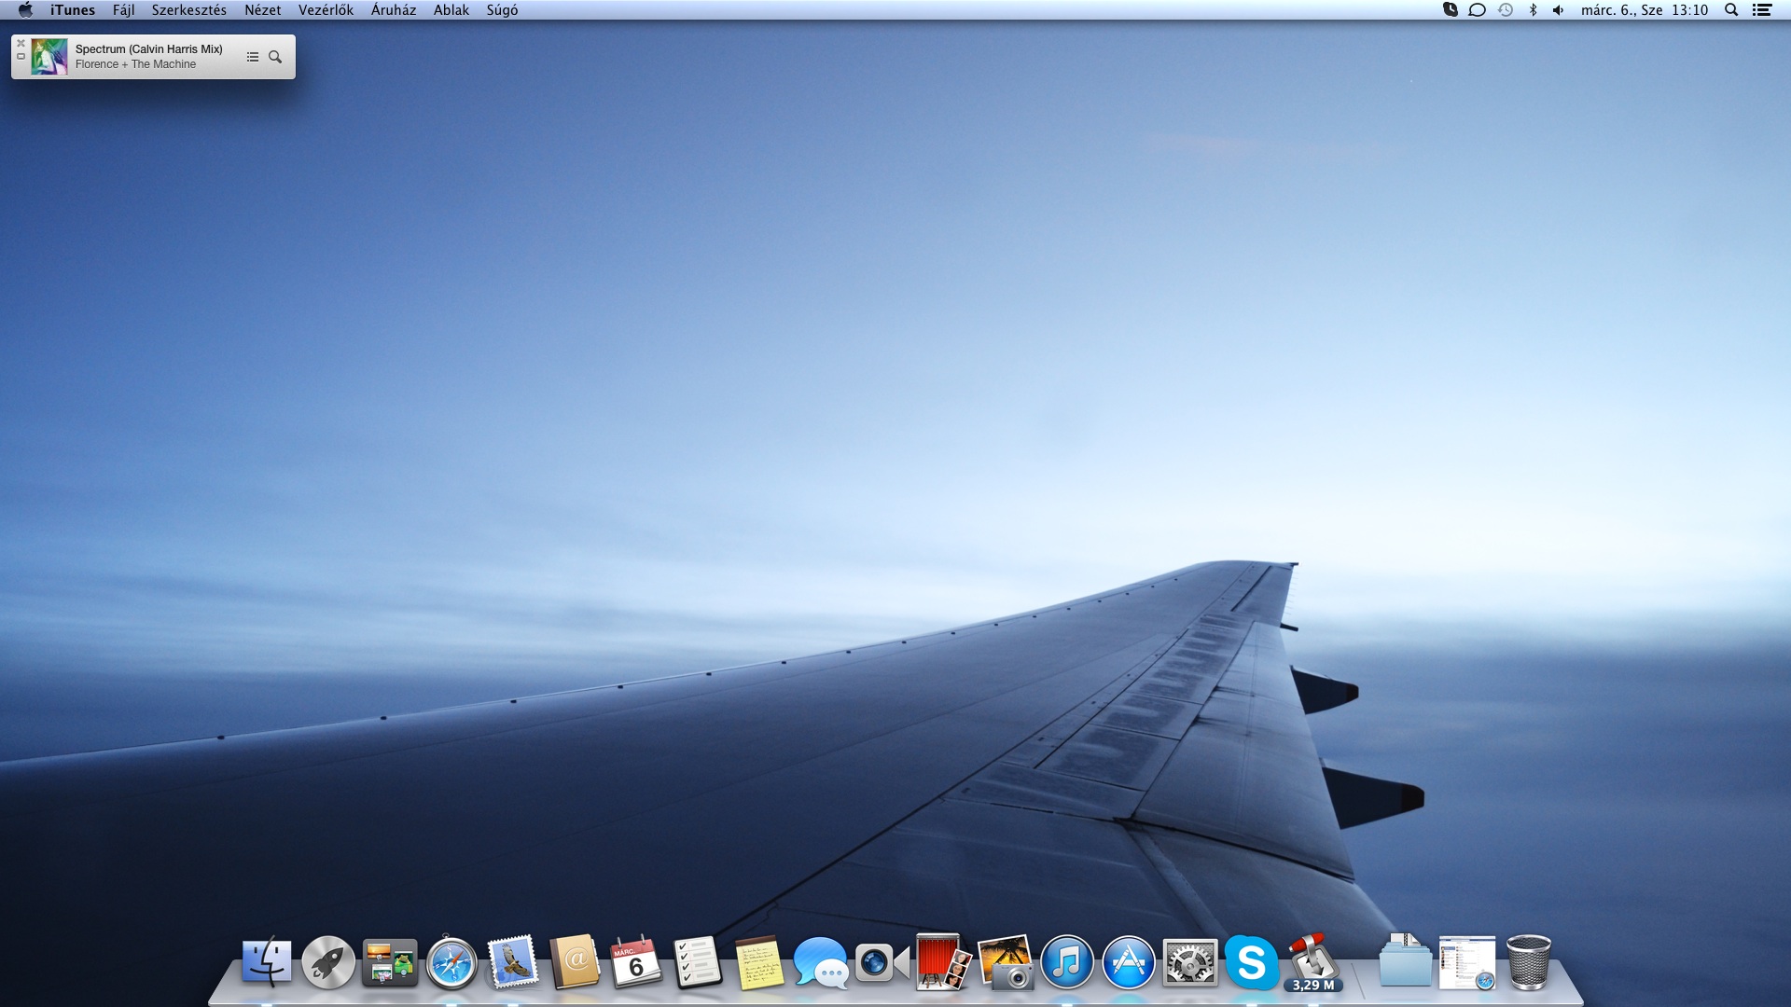Click the date and time display

click(x=1644, y=10)
